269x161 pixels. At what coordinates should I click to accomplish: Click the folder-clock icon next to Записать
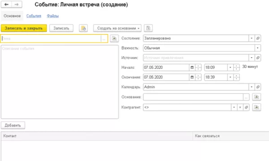[x=83, y=28]
